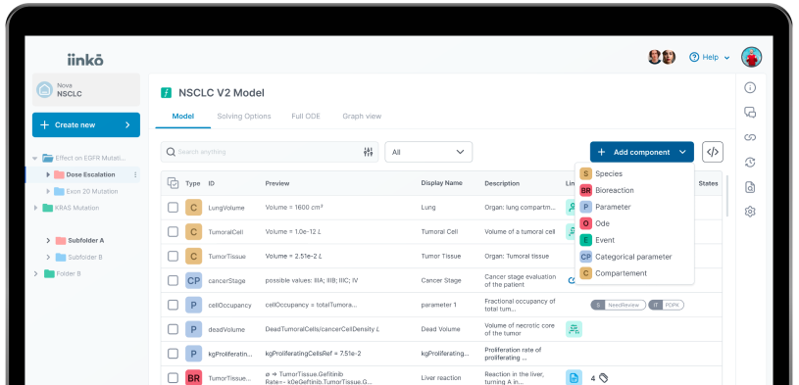The height and width of the screenshot is (385, 799).
Task: Open the Help dropdown menu
Action: click(x=710, y=58)
